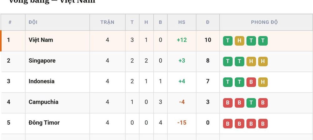Click Singapore's first green T form badge

click(x=228, y=61)
